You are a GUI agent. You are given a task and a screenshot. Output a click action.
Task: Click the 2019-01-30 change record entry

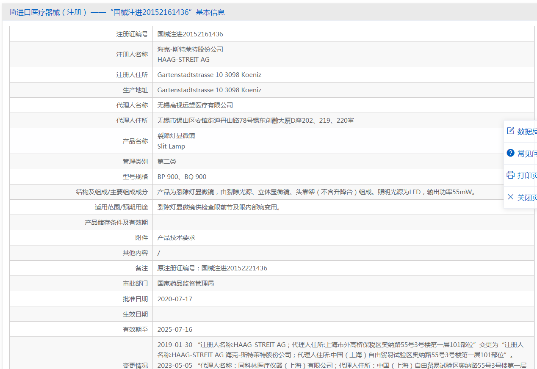[x=341, y=350]
